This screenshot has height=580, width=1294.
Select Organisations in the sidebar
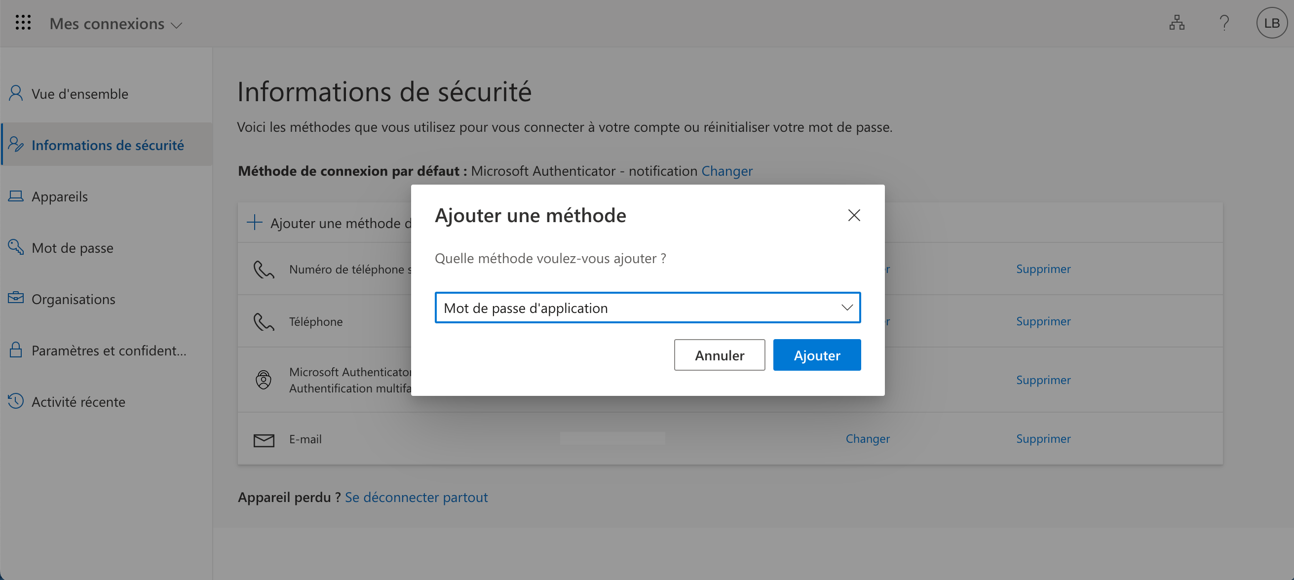click(74, 299)
